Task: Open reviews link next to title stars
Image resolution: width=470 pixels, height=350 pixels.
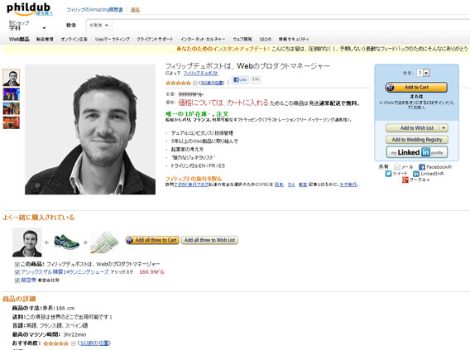Action: coord(212,83)
